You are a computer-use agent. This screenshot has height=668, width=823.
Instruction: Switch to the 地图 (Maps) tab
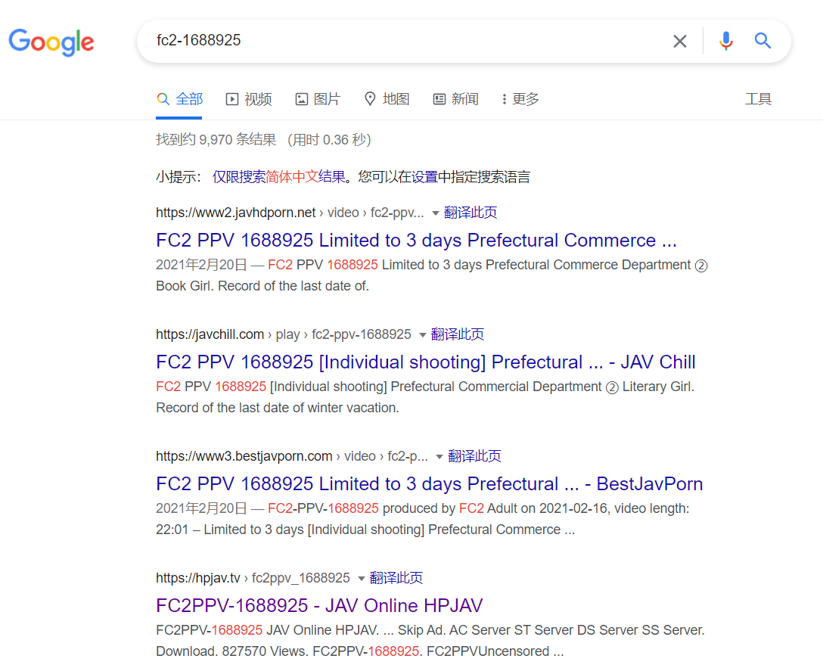click(387, 98)
